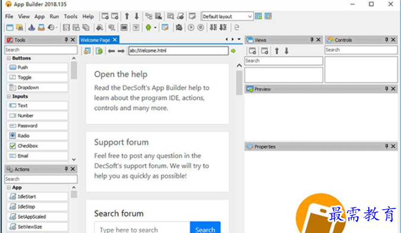
Task: Open the View menu
Action: tap(24, 17)
